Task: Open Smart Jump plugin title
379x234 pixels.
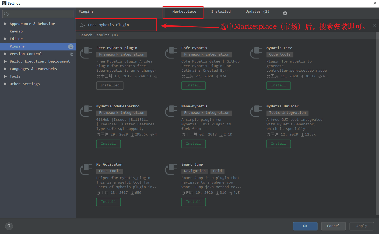Action: click(192, 164)
